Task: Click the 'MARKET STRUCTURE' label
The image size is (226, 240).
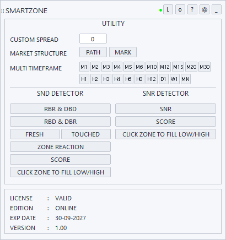Action: point(38,53)
